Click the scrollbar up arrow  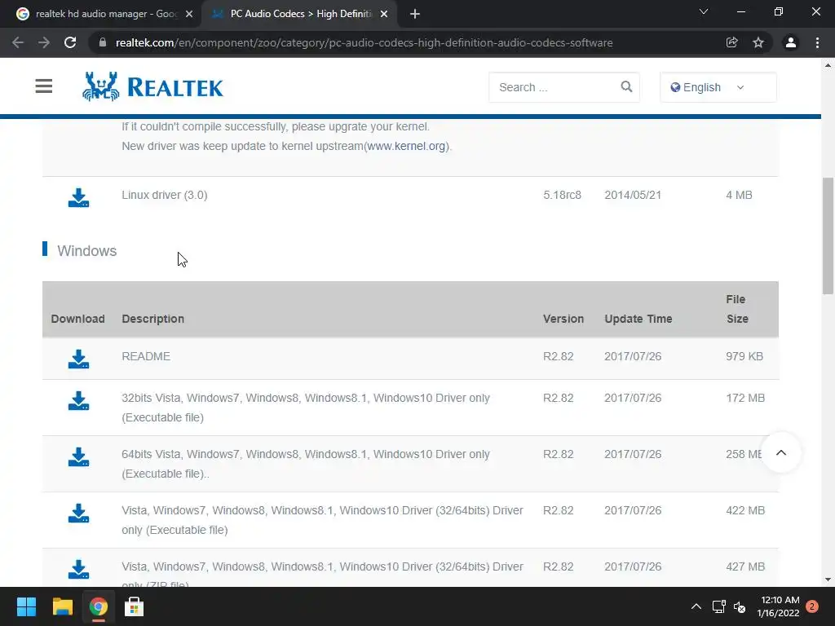[x=828, y=65]
